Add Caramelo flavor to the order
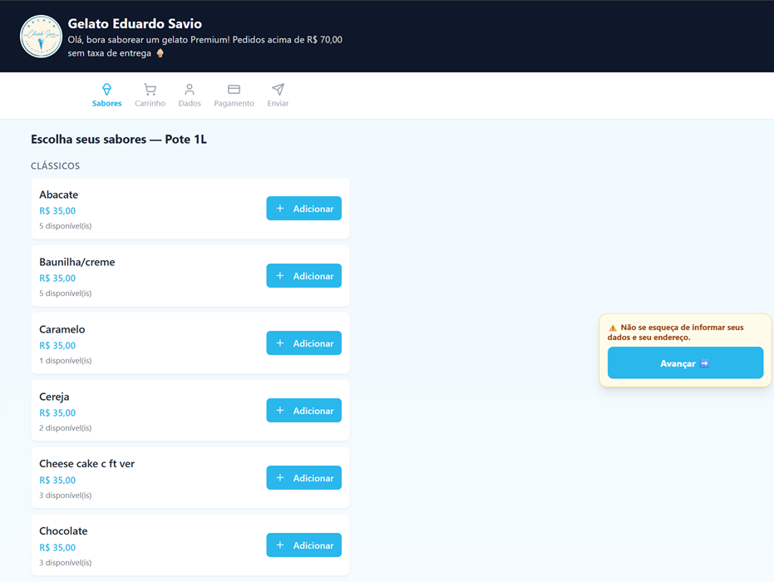Screen dimensions: 774x582 click(304, 343)
